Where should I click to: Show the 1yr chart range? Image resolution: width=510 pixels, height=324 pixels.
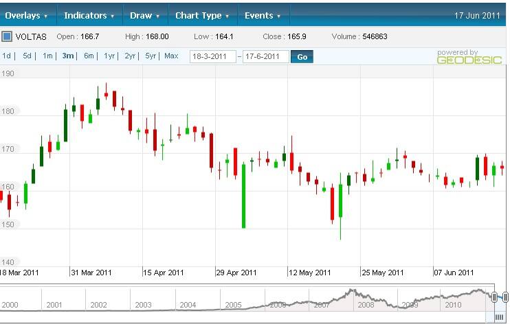[x=109, y=56]
